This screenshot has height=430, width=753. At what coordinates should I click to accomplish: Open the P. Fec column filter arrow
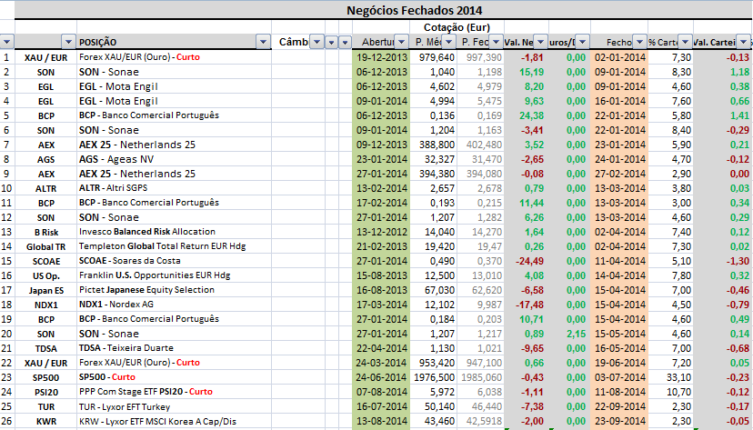[x=496, y=42]
